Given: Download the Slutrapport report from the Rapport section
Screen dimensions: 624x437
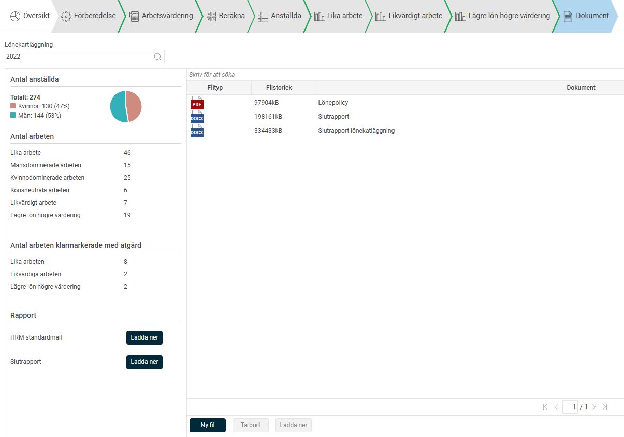Looking at the screenshot, I should coord(144,362).
